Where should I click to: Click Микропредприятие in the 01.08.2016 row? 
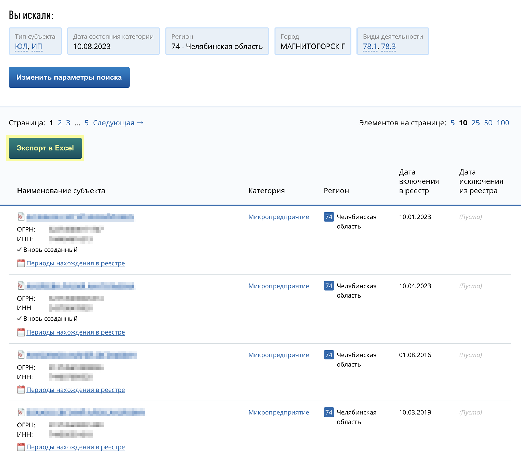pos(279,355)
